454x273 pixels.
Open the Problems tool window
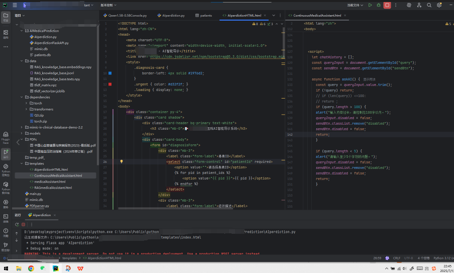6,232
